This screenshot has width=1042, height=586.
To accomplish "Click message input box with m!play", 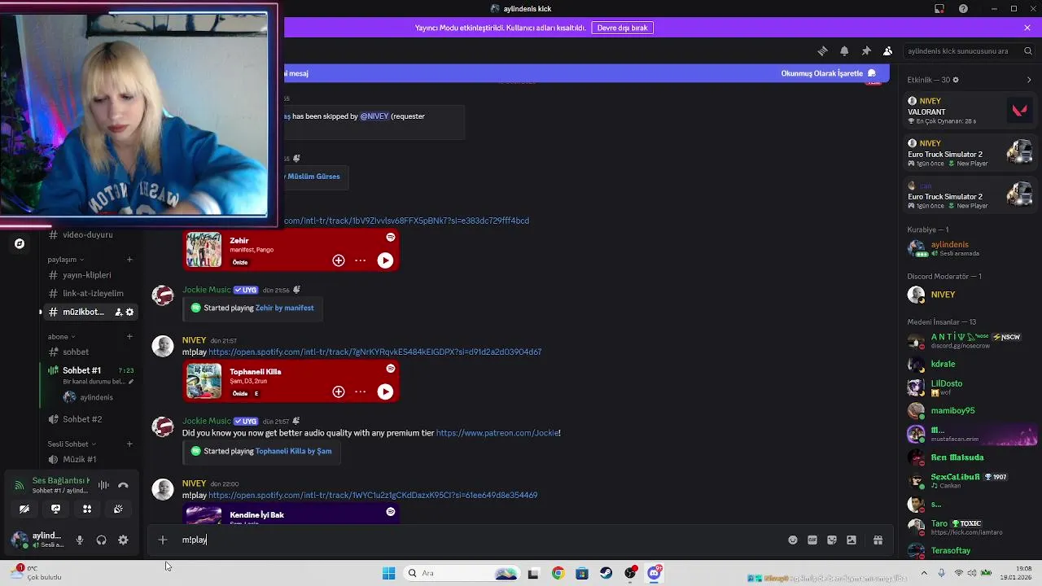I will pyautogui.click(x=480, y=540).
